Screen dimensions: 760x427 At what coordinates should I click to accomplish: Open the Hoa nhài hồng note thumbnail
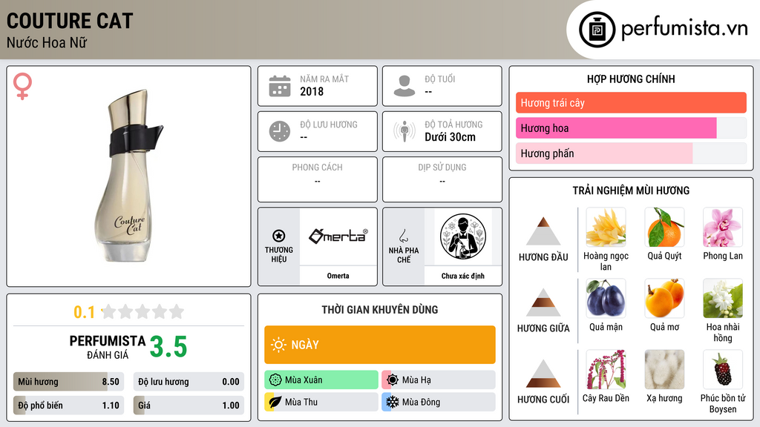(723, 299)
